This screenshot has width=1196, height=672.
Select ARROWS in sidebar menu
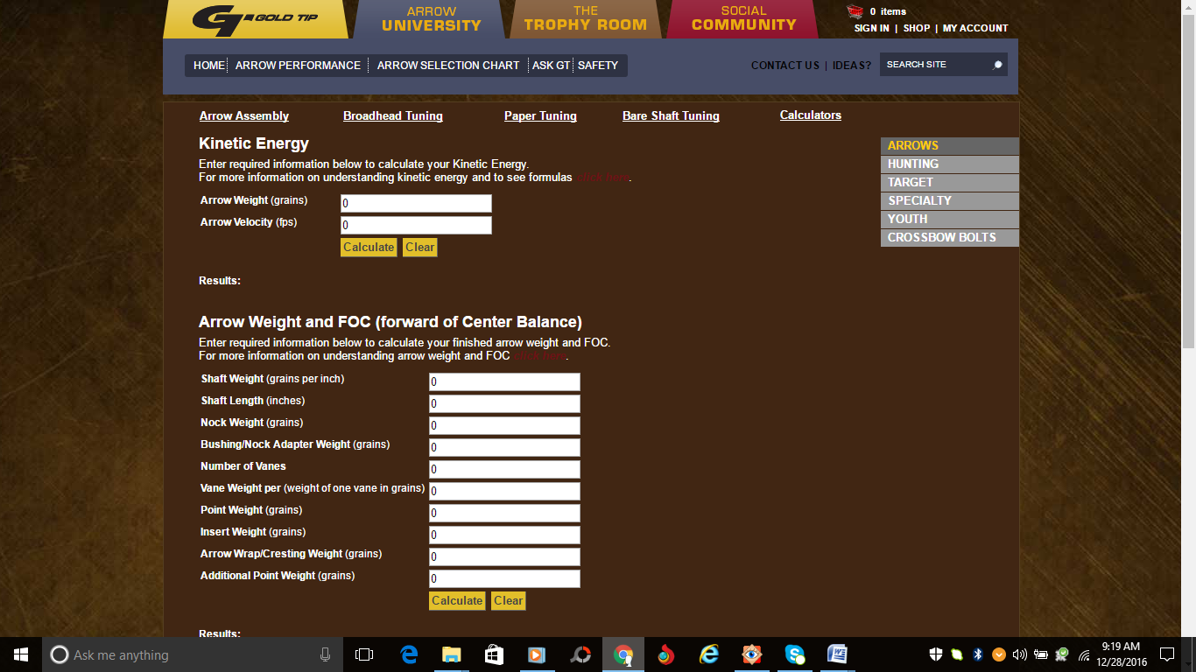[x=950, y=146]
